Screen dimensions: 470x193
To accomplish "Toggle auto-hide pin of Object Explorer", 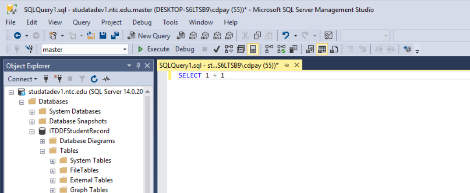I will [x=138, y=65].
